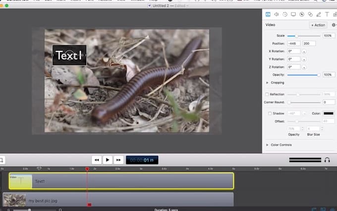Click the zoom-out magnifier at timeline bottom
The width and height of the screenshot is (337, 211).
[8, 210]
